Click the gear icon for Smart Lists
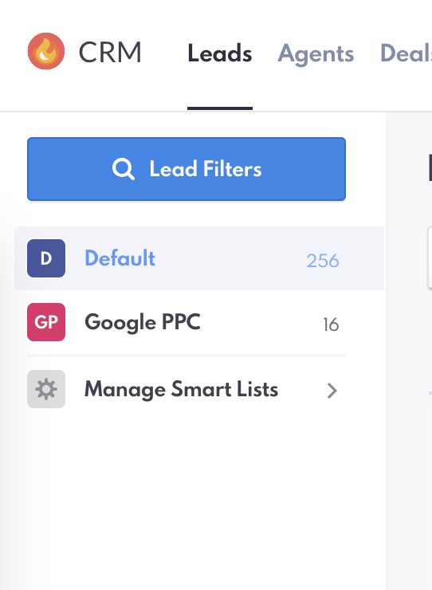The width and height of the screenshot is (432, 590). (x=46, y=389)
